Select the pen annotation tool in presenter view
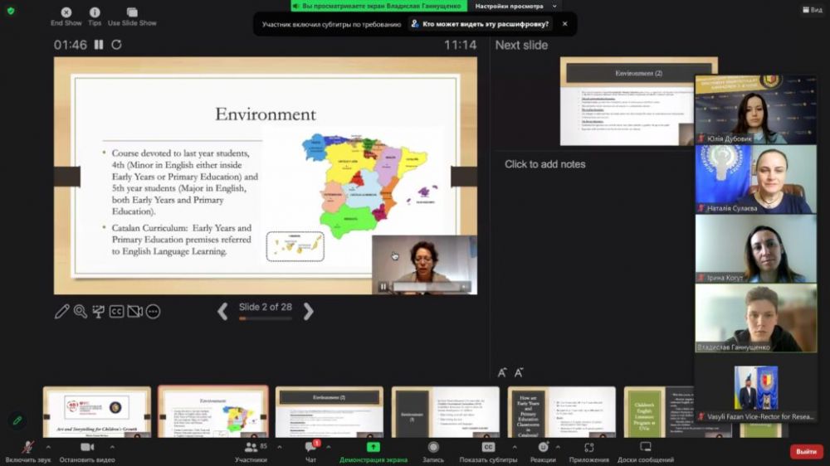830x466 pixels. point(62,312)
